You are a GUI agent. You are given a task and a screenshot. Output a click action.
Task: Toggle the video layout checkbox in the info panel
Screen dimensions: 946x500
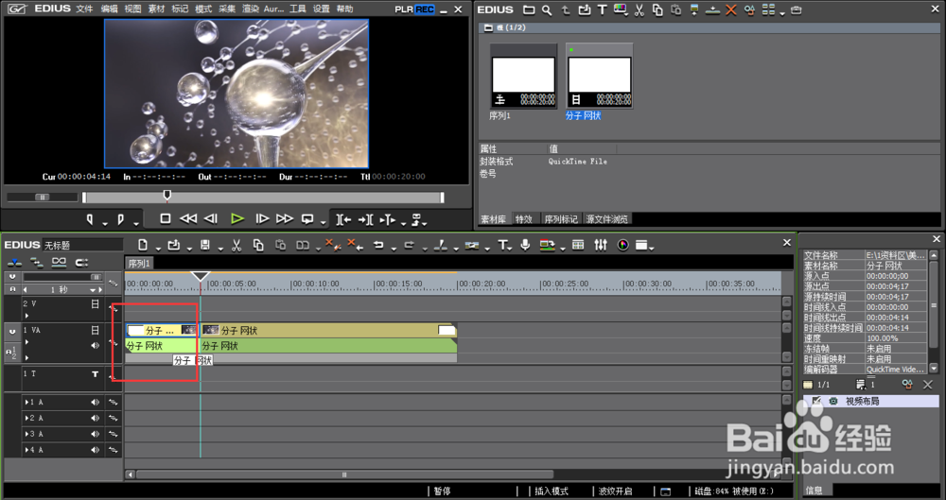tap(817, 401)
